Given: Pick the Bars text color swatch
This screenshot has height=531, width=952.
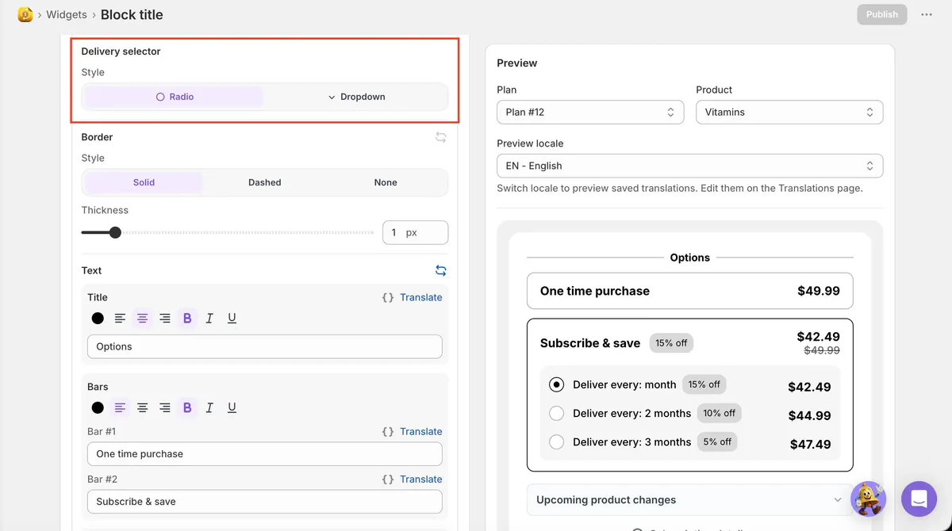Looking at the screenshot, I should [x=98, y=407].
